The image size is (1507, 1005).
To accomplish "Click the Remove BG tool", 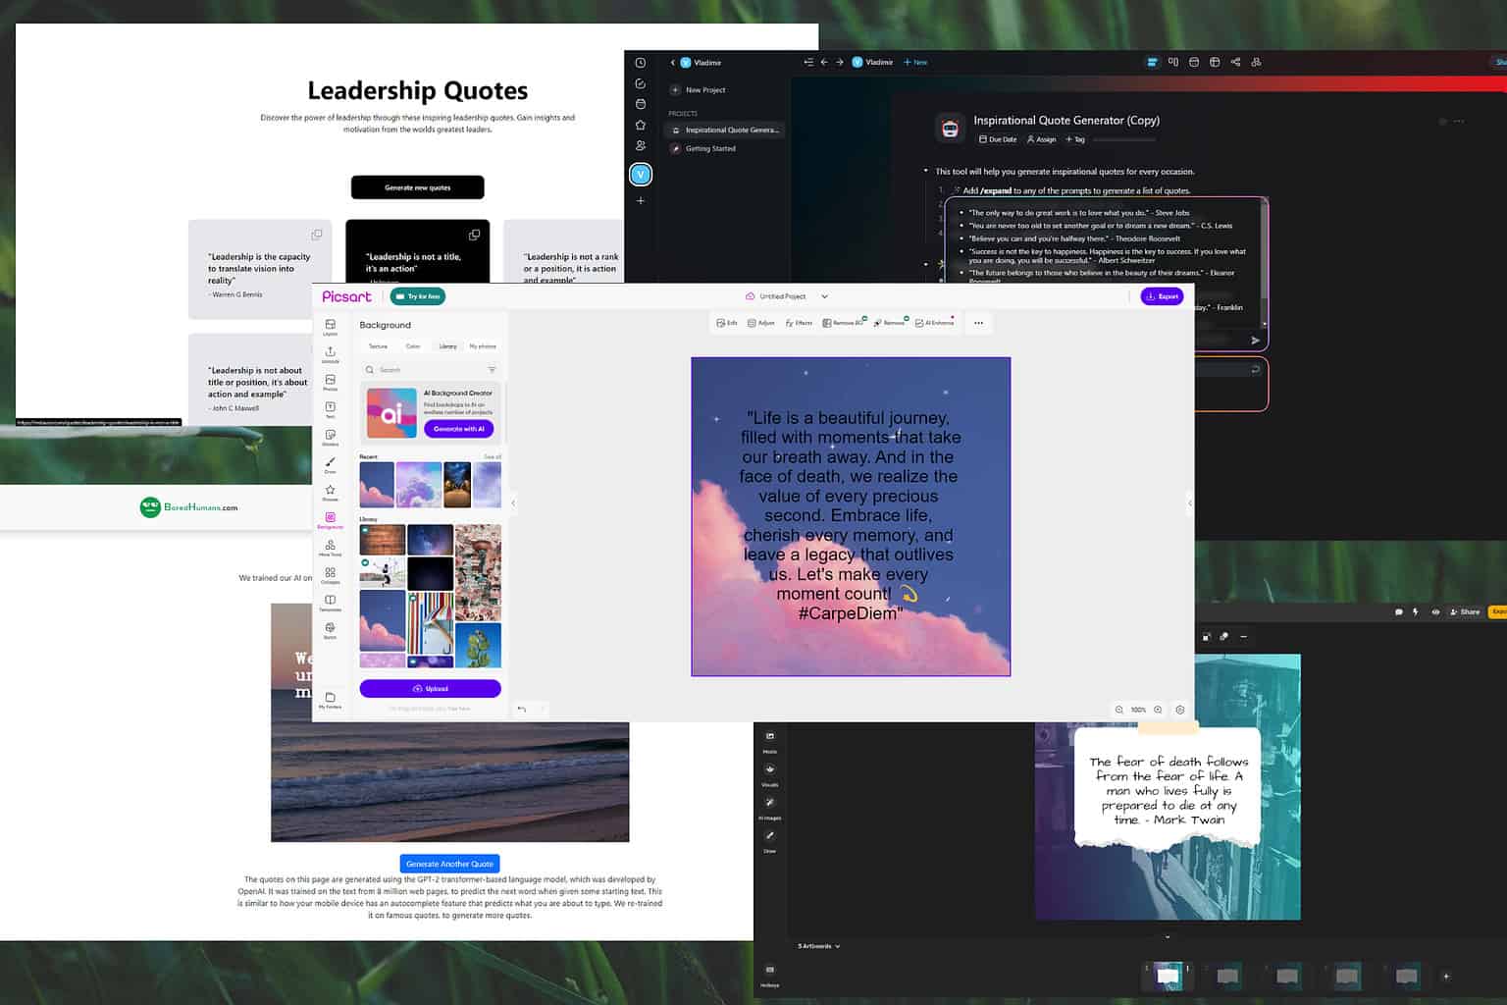I will (x=842, y=323).
